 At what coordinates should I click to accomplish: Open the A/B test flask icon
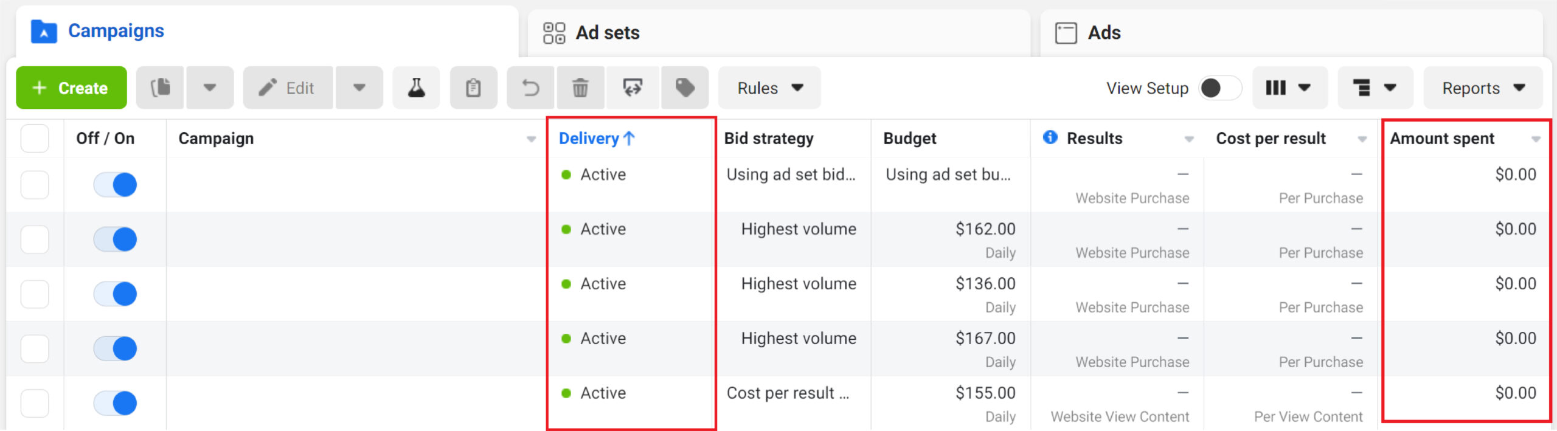pos(416,88)
